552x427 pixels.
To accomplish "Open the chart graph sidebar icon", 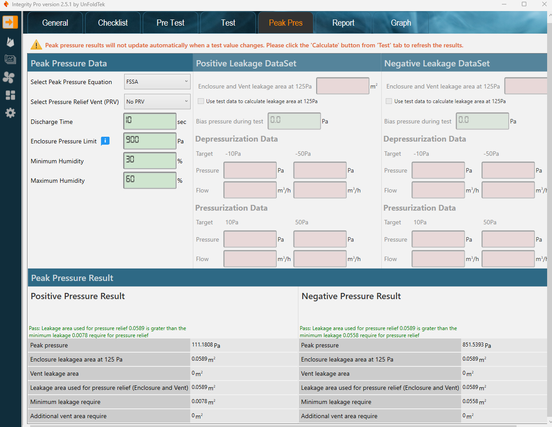I will click(x=10, y=59).
